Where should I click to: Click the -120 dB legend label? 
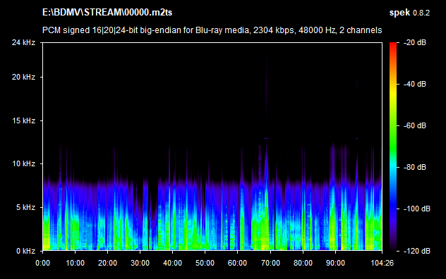(x=417, y=251)
